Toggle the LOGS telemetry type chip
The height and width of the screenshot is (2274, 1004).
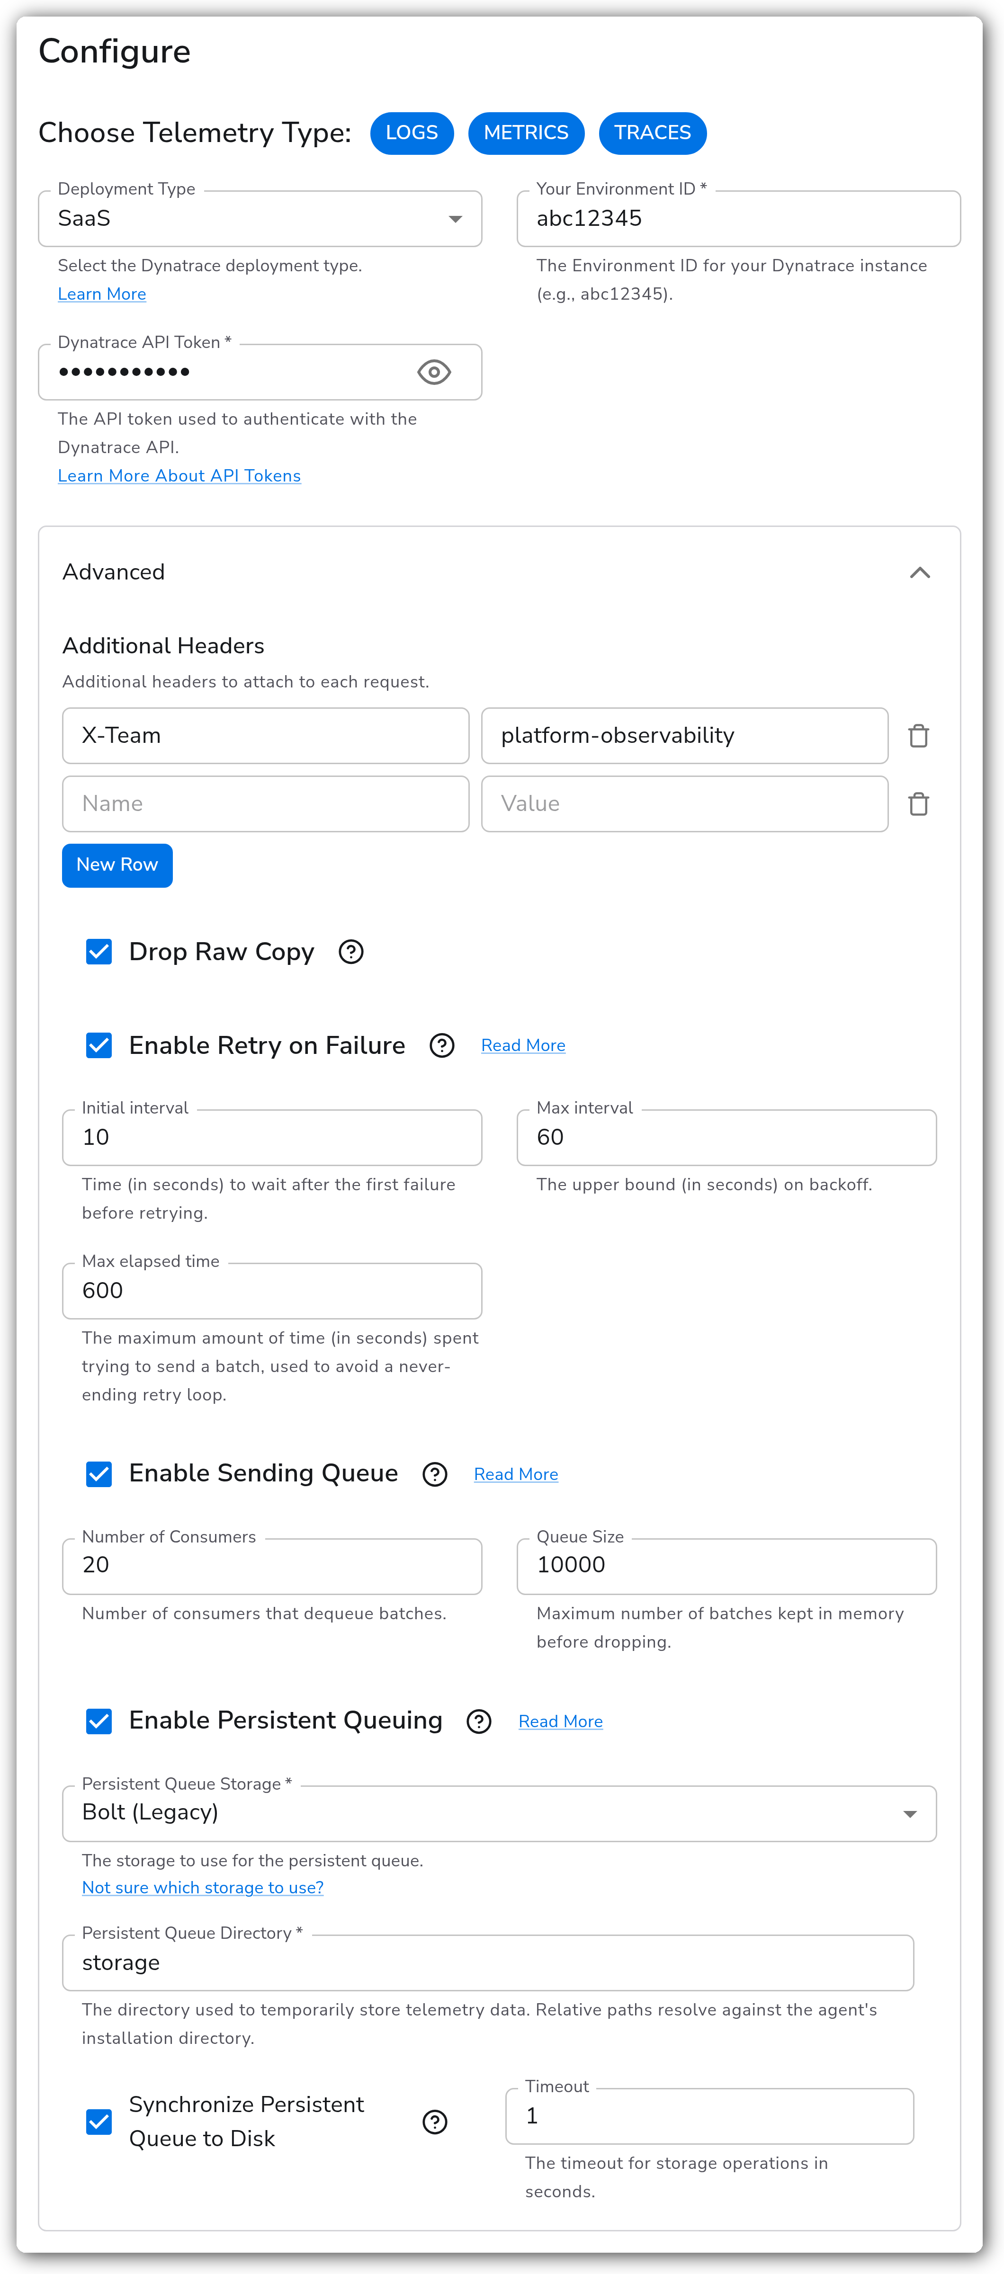point(412,134)
